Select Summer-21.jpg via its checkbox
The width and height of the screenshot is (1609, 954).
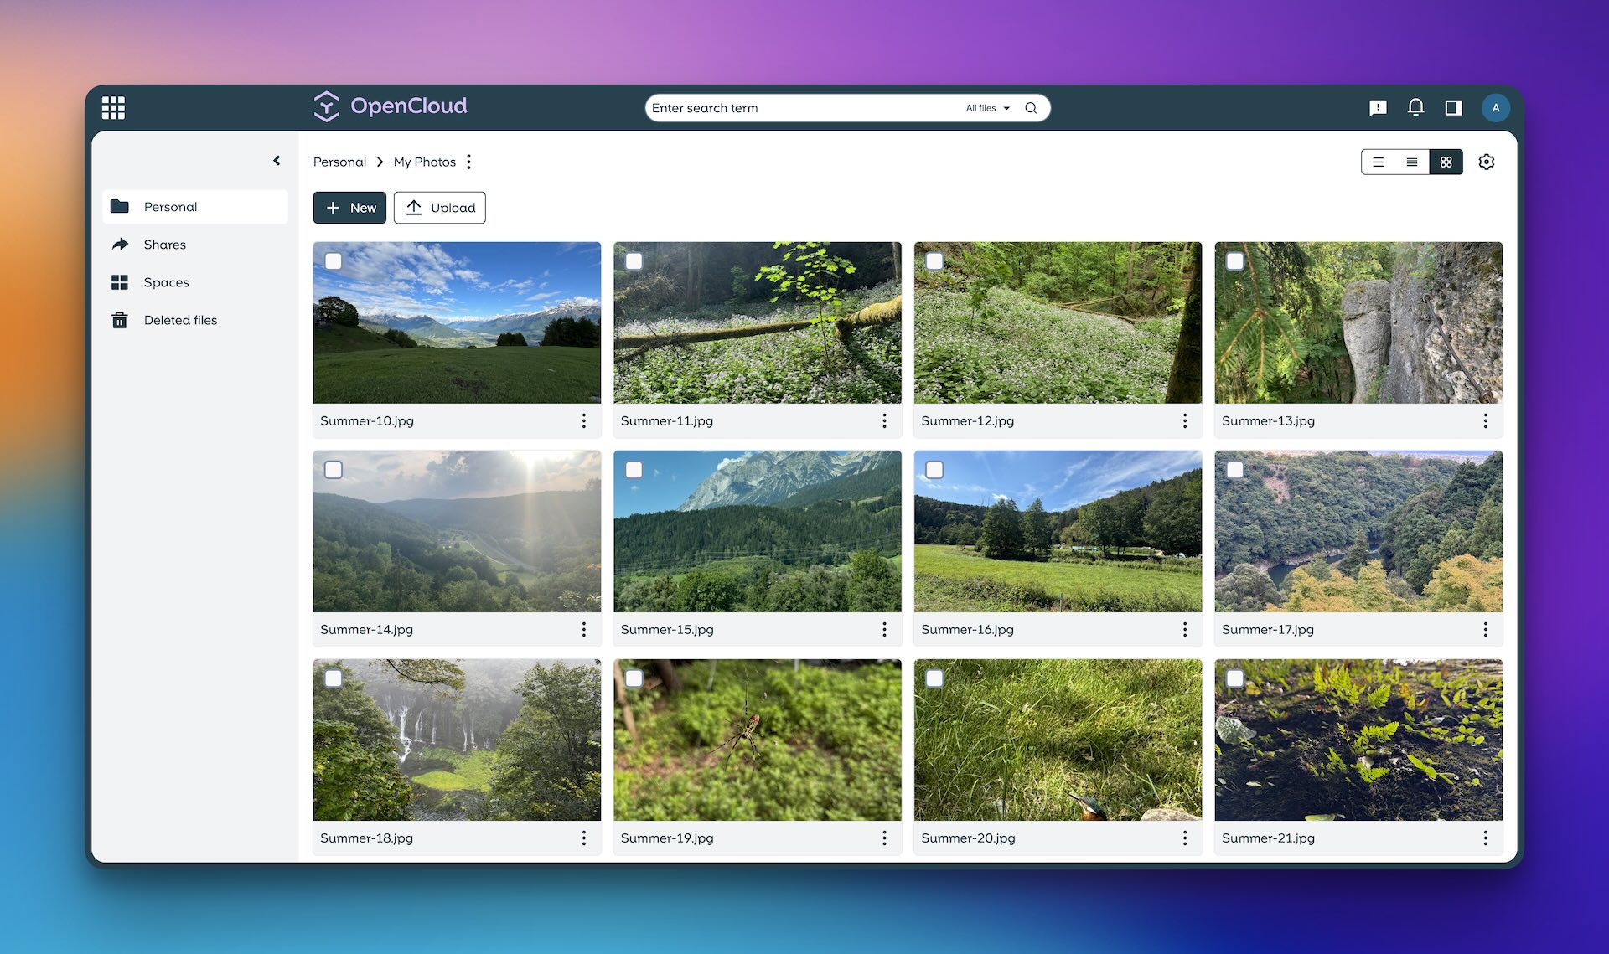[1235, 678]
